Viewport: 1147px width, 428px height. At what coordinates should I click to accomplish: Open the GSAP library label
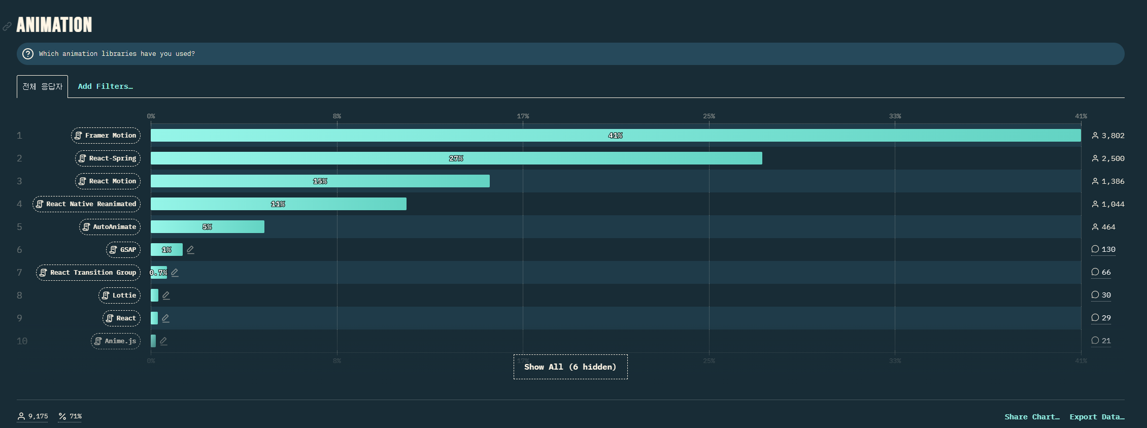pos(123,250)
